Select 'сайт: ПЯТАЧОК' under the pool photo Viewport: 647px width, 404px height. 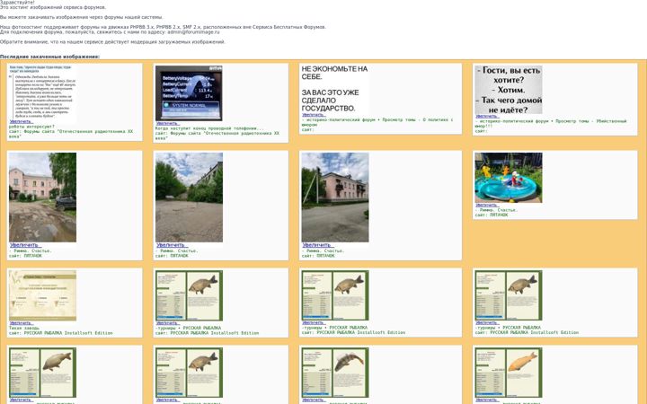coord(492,215)
